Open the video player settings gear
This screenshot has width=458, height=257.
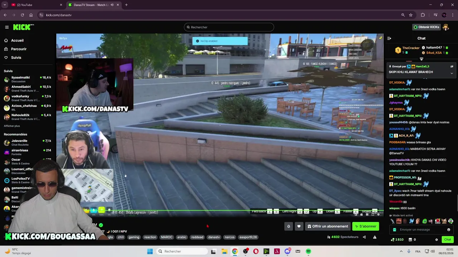tap(379, 215)
